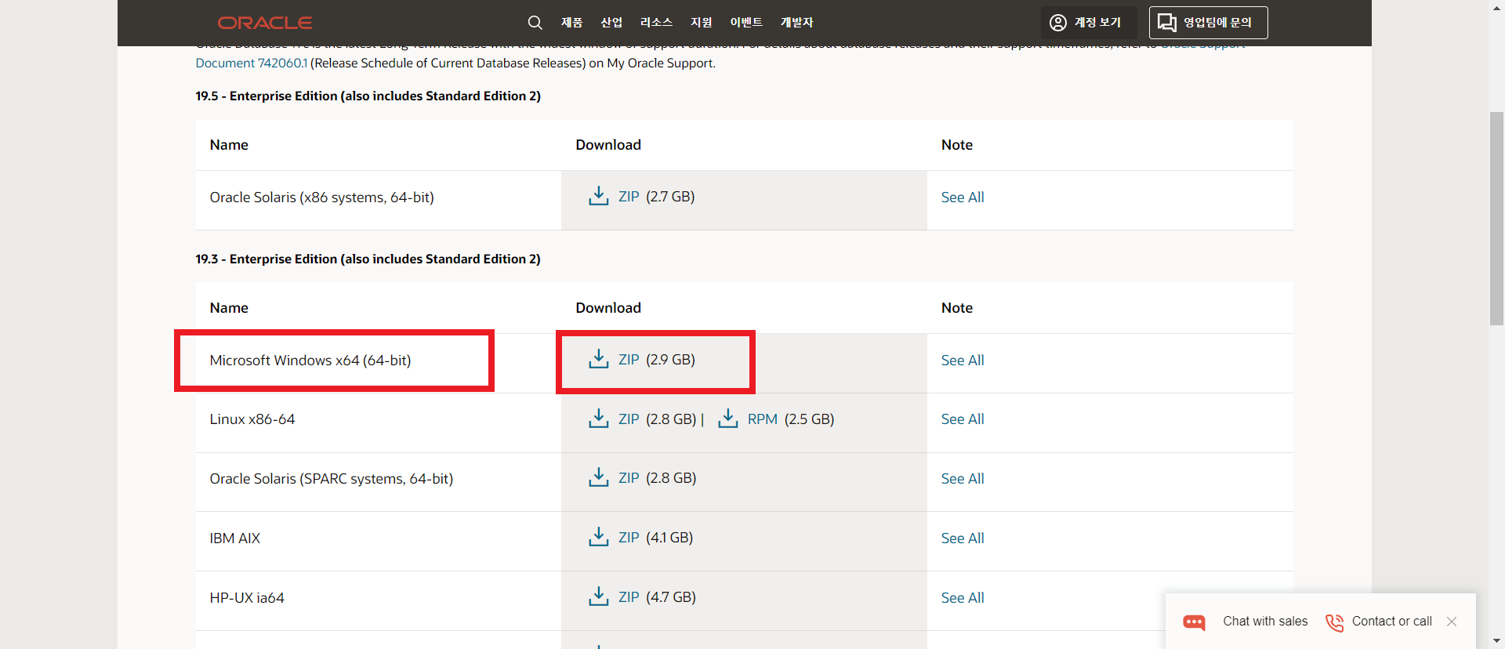This screenshot has height=649, width=1505.
Task: Close the sales chat popup
Action: pyautogui.click(x=1452, y=622)
